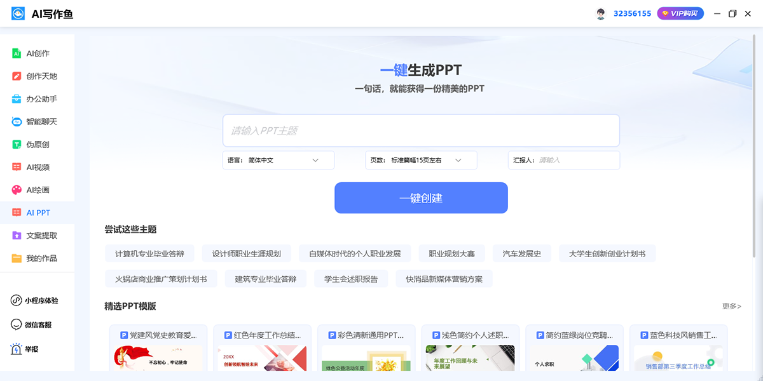The image size is (763, 381).
Task: Open the 浅色简约个人述职 template thumbnail
Action: tap(471, 358)
